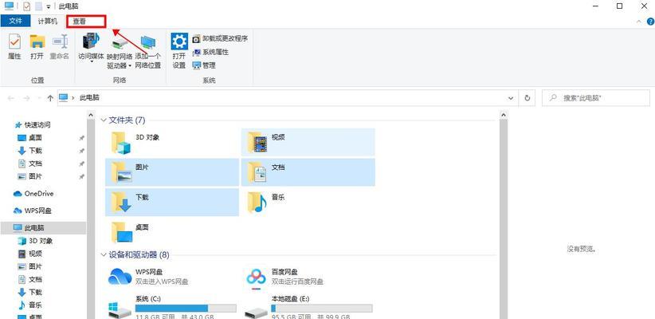Open quick access toolbar dropdown arrow
This screenshot has width=655, height=319.
click(49, 6)
